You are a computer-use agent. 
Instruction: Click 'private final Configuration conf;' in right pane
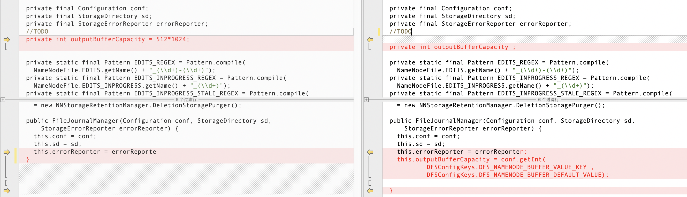pyautogui.click(x=451, y=9)
